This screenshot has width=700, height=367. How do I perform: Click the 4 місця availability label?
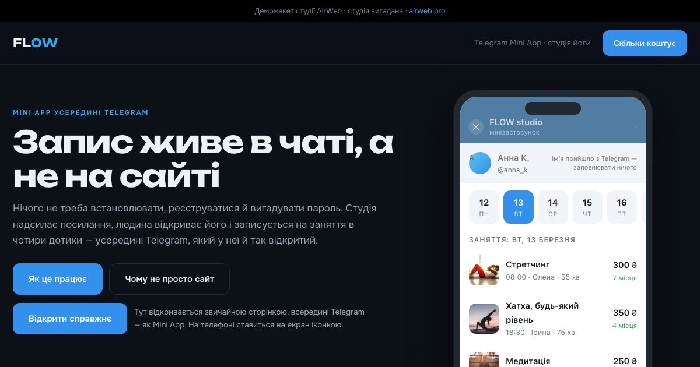(625, 326)
